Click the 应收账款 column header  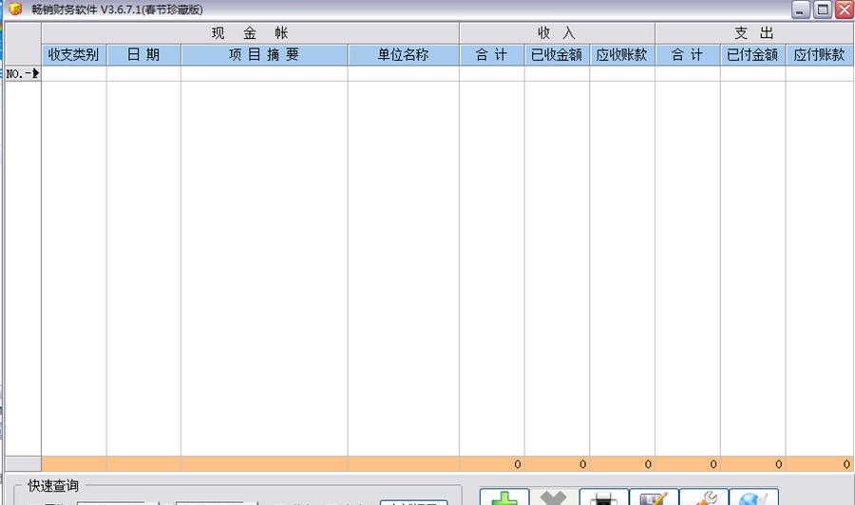click(622, 55)
